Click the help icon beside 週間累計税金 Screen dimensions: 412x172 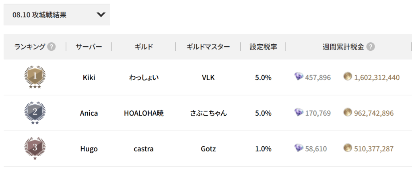371,47
